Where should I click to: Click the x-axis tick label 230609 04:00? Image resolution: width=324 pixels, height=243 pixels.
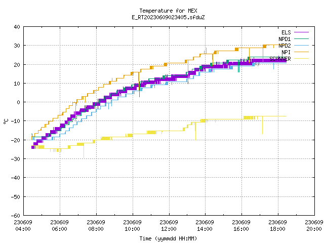pyautogui.click(x=23, y=225)
